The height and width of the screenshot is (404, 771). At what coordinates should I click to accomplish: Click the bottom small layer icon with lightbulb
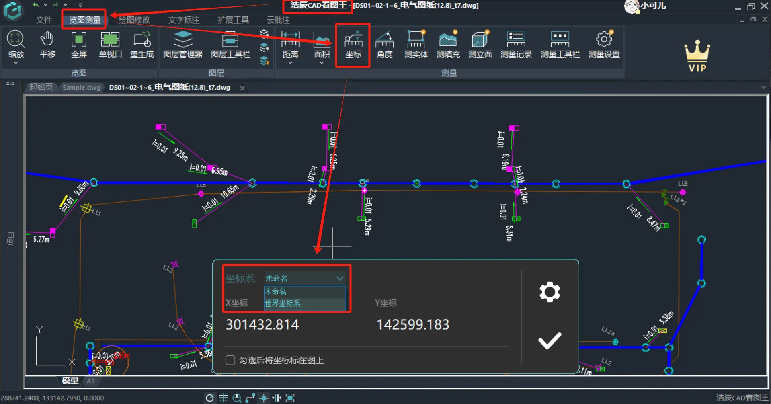(264, 61)
